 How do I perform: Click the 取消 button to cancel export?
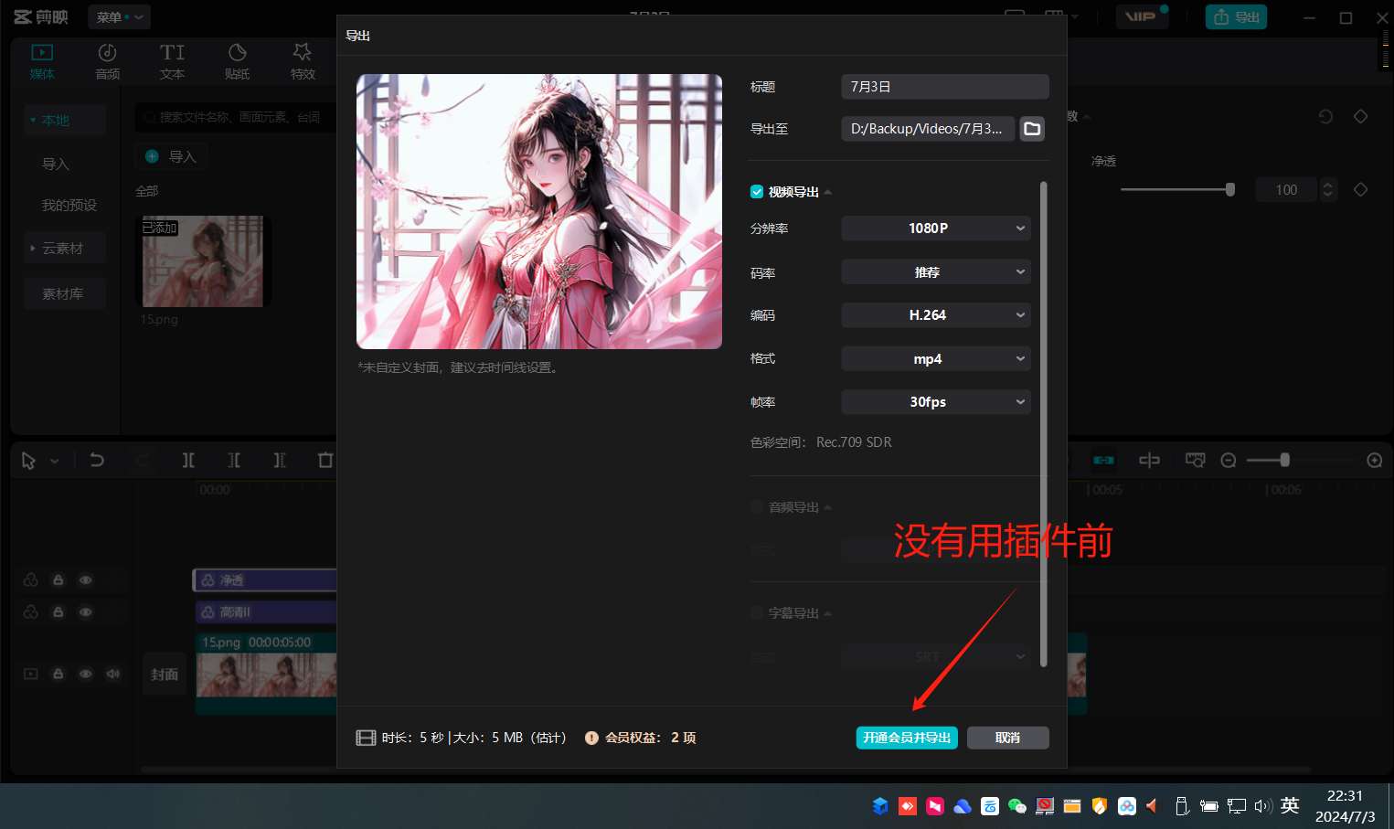click(x=1007, y=737)
